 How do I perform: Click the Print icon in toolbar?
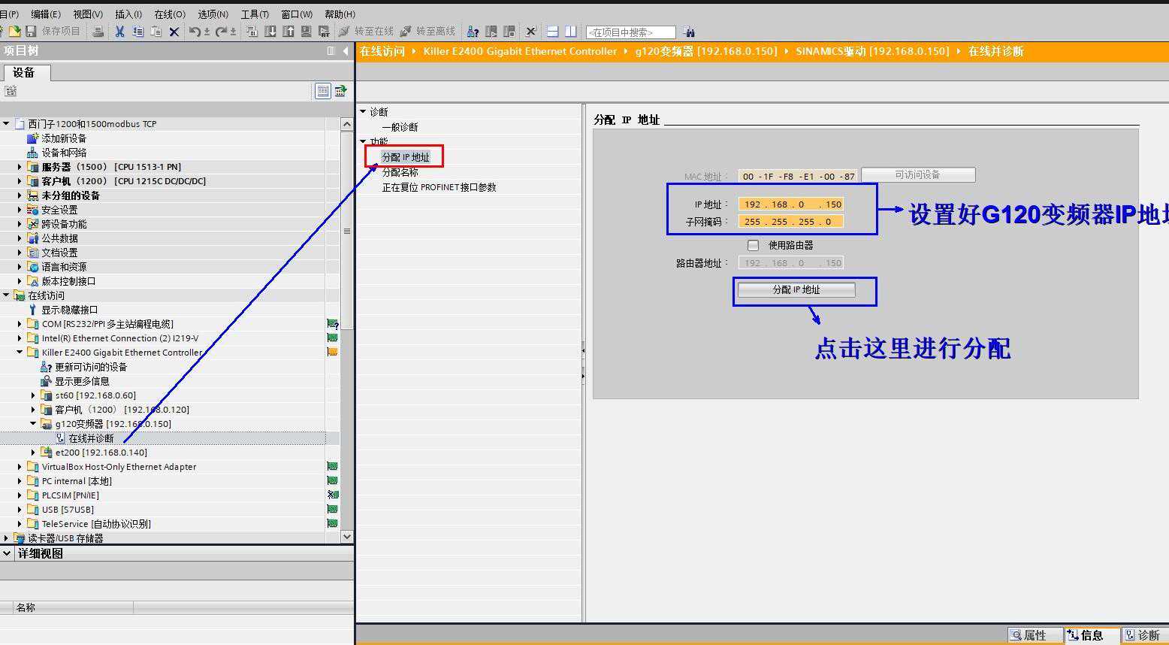(98, 32)
